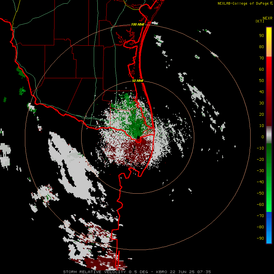Screen dimensions: 274x274
Task: Click the 60 value on the velocity scale
Action: [x=262, y=69]
